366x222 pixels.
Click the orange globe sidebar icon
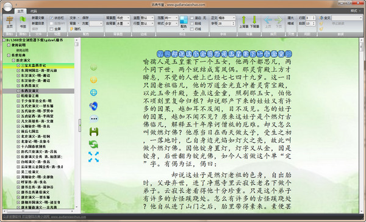(x=93, y=80)
